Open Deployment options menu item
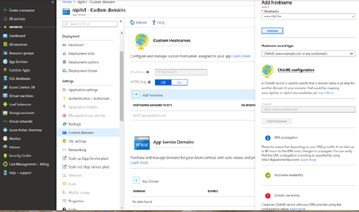This screenshot has width=359, height=212. point(83,62)
